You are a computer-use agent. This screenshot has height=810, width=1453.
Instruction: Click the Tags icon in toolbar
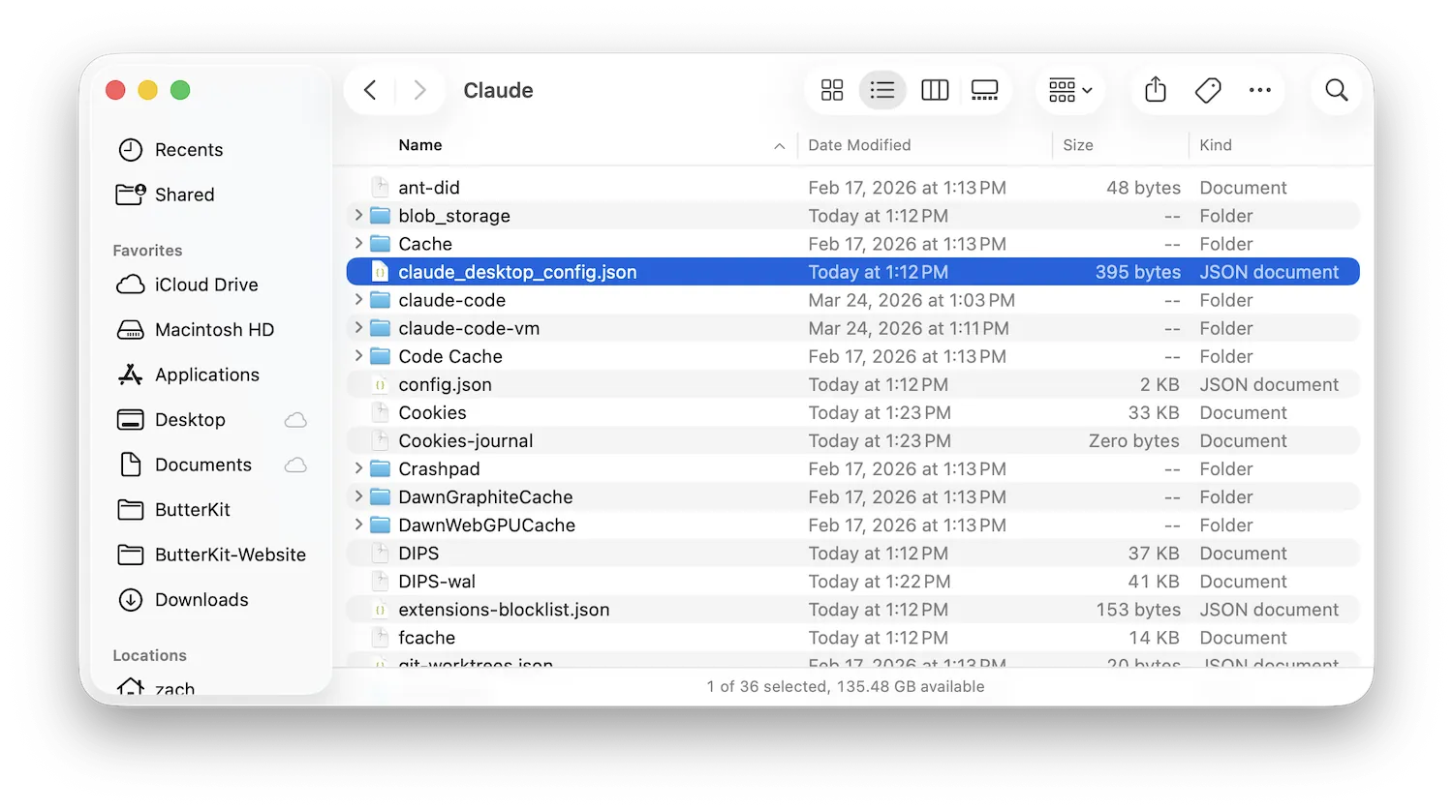tap(1207, 89)
